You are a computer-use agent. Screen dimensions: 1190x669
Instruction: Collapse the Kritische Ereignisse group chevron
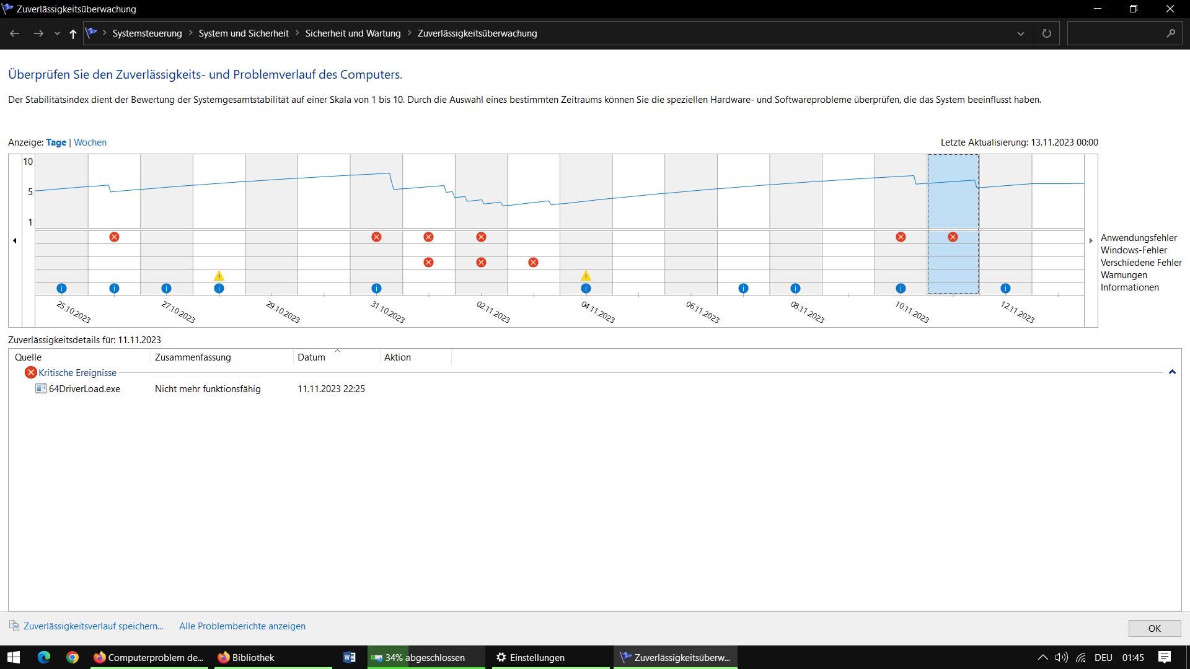pyautogui.click(x=1172, y=372)
